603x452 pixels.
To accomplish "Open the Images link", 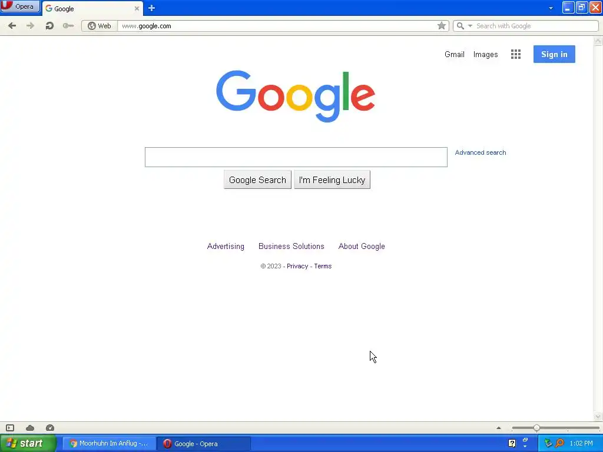I will click(x=485, y=54).
